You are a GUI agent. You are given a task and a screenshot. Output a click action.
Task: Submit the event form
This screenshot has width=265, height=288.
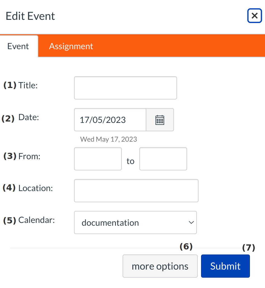point(225,266)
